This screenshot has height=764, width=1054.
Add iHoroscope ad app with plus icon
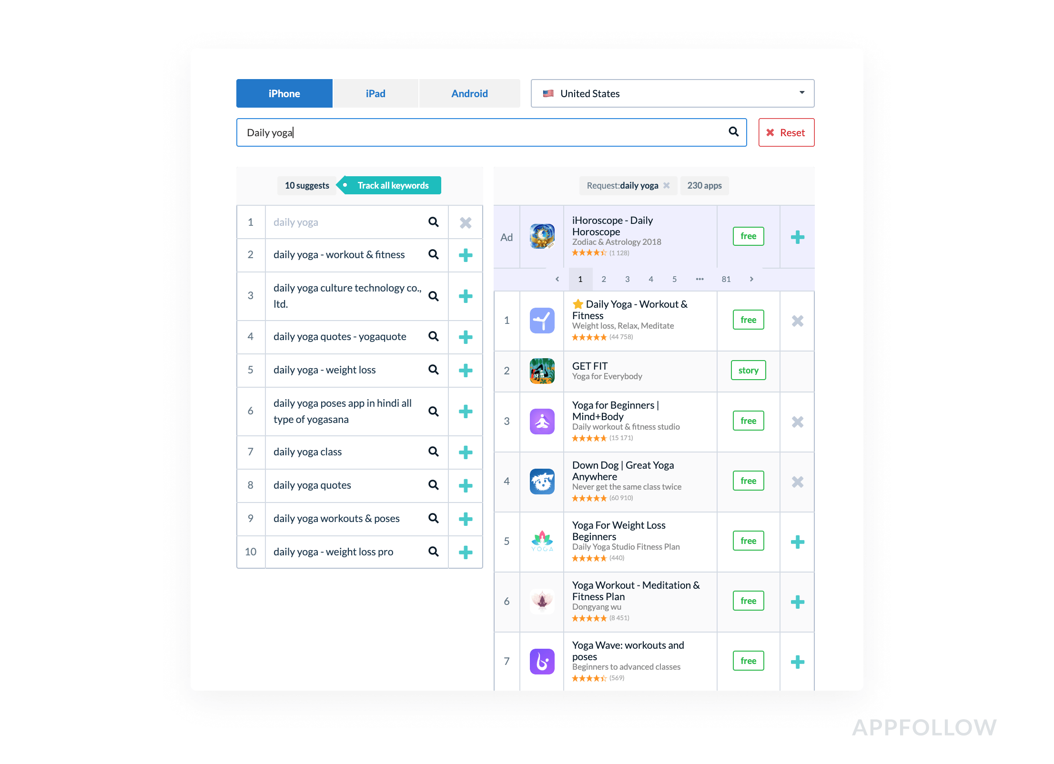pos(797,237)
